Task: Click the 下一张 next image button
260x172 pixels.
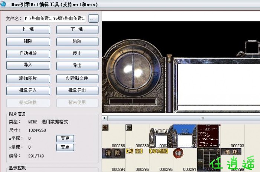Action: point(77,30)
